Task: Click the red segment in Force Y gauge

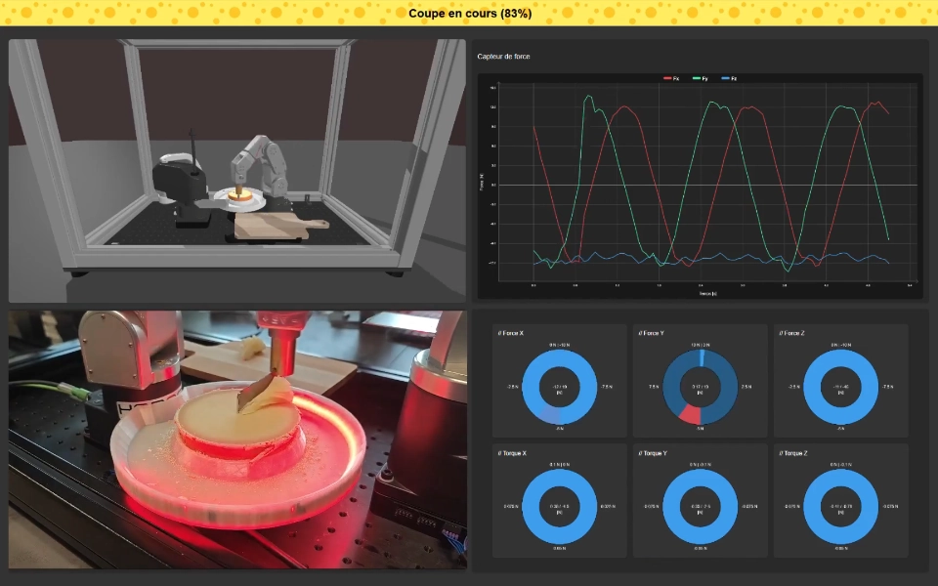Action: [x=689, y=416]
